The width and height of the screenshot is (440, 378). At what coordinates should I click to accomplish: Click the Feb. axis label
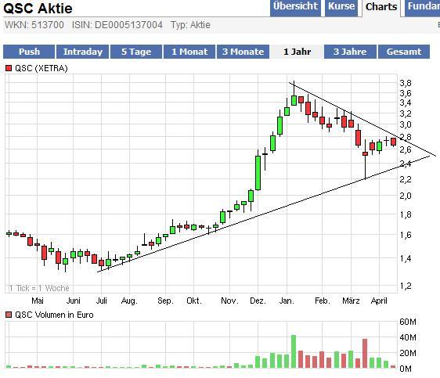[x=322, y=301]
